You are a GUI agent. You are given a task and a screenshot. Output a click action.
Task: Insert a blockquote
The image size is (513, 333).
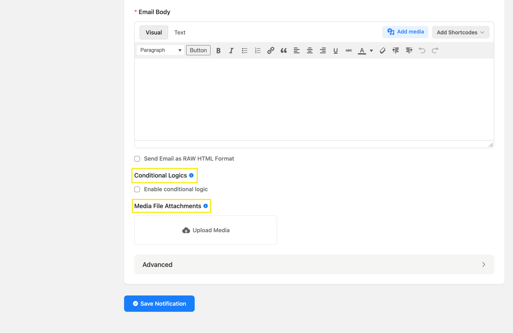point(284,50)
